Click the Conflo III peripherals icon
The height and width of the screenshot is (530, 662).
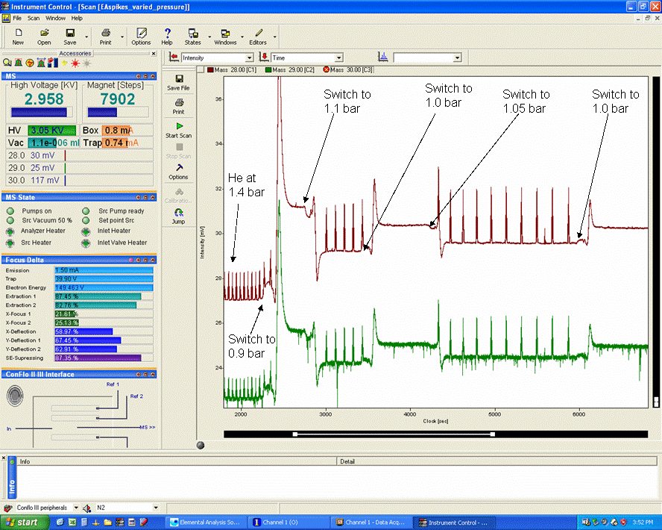(x=8, y=508)
